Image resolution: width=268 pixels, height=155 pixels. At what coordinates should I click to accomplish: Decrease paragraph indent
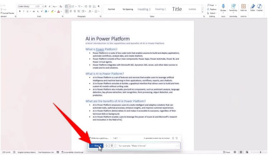tap(86, 6)
